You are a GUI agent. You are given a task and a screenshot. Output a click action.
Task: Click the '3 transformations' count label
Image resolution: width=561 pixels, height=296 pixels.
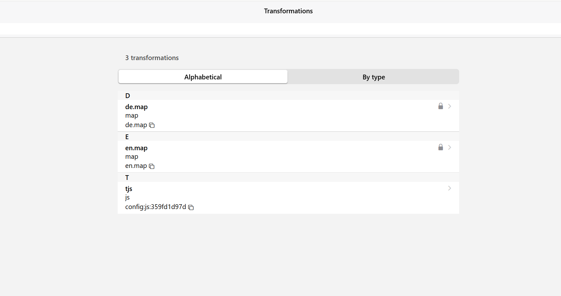[152, 58]
